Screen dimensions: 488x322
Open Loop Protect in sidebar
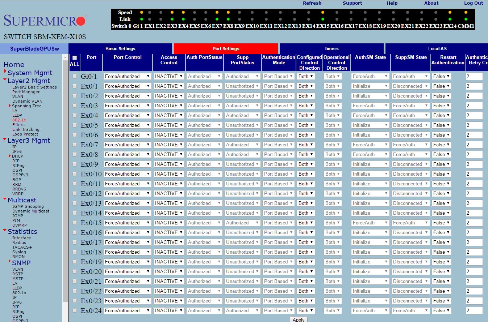25,134
